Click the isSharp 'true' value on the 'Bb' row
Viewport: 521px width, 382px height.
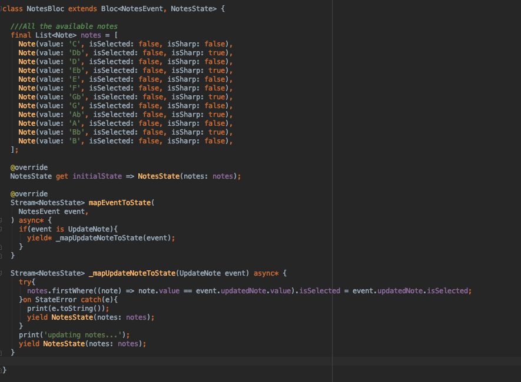[x=217, y=132]
